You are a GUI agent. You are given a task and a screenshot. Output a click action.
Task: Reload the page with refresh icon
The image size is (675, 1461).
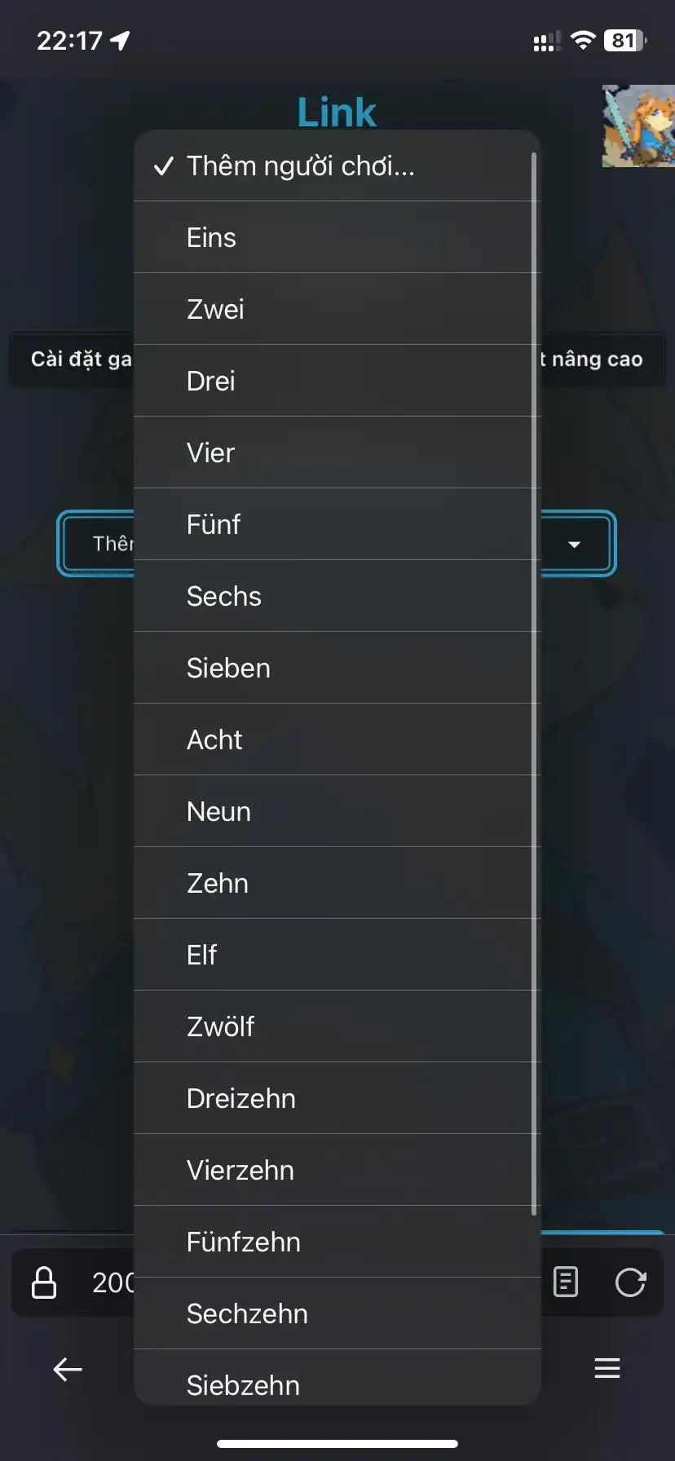tap(630, 1282)
